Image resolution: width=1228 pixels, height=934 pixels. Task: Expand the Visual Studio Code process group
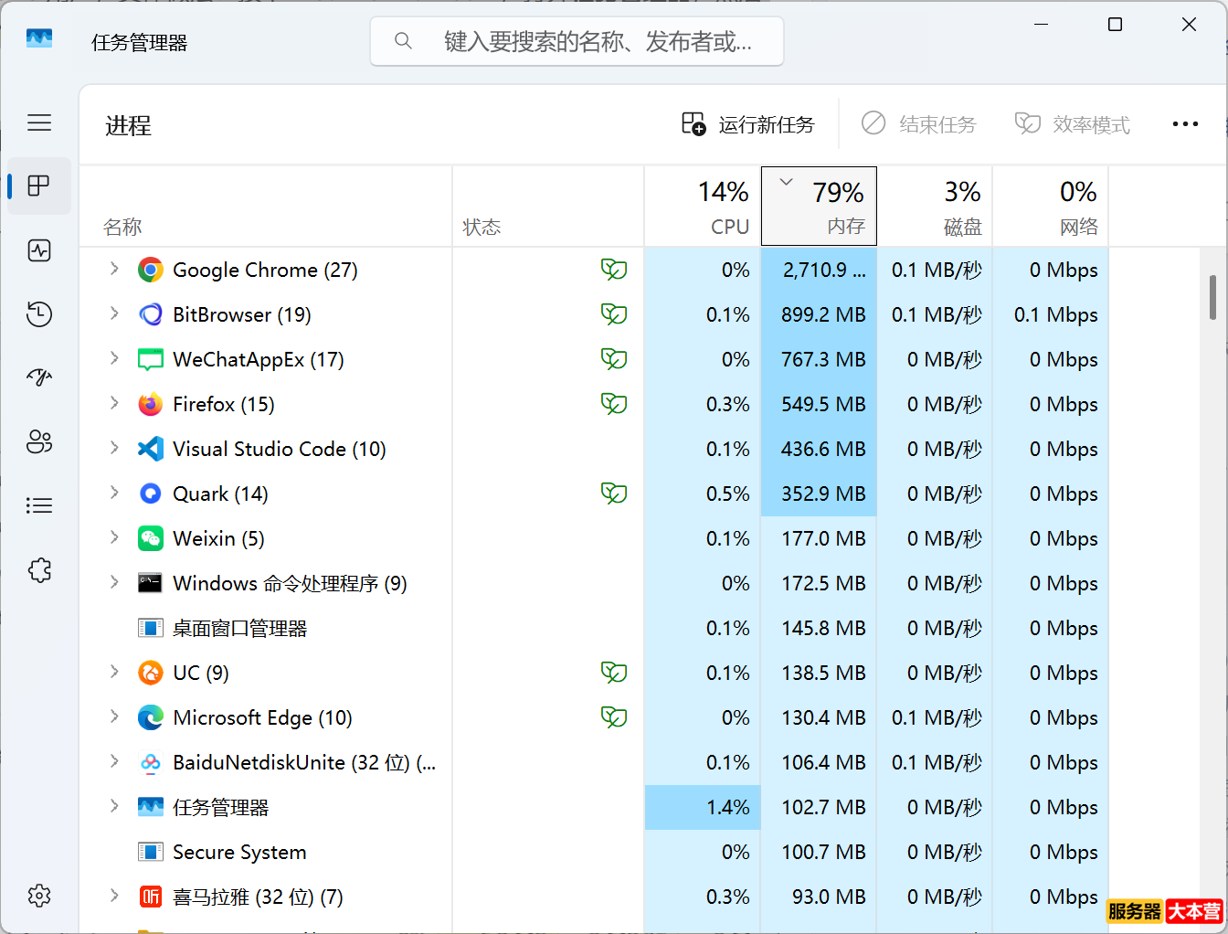point(114,448)
